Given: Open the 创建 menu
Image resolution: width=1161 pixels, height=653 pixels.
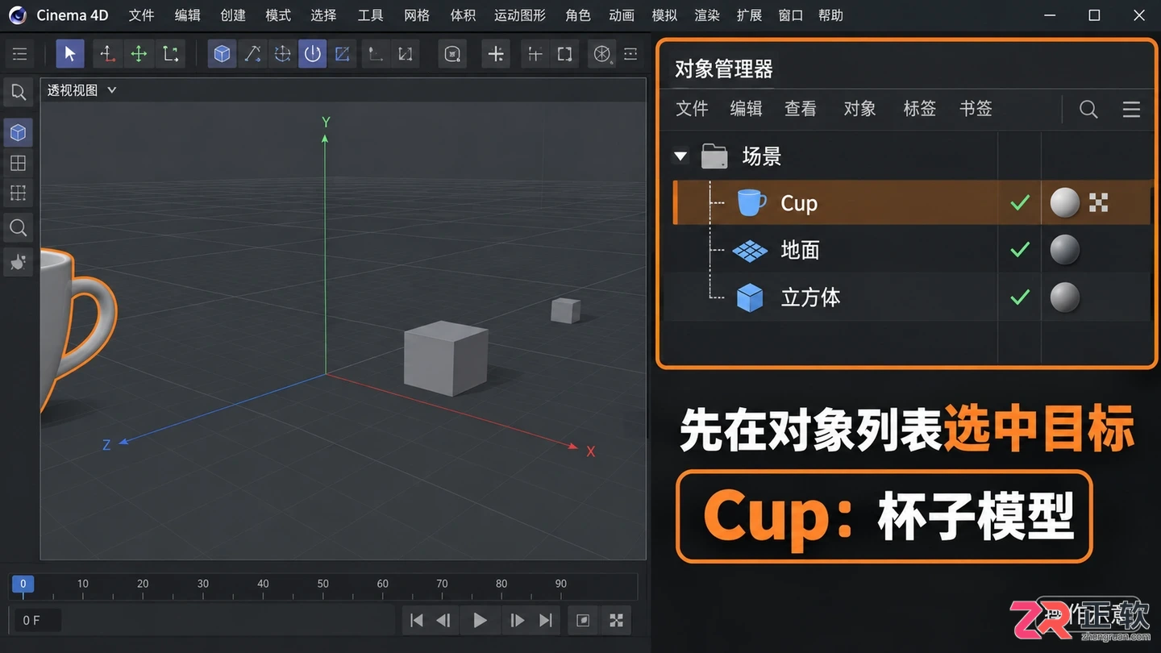Looking at the screenshot, I should pyautogui.click(x=233, y=15).
